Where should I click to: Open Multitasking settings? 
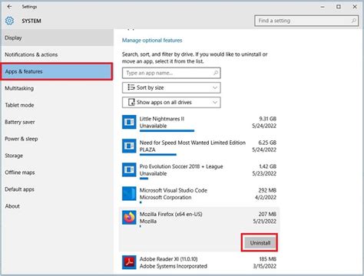[x=58, y=88]
